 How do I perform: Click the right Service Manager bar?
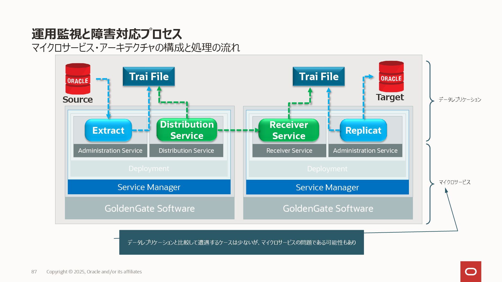click(x=327, y=187)
